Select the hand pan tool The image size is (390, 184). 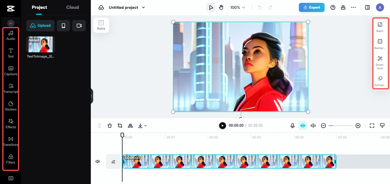pos(221,8)
